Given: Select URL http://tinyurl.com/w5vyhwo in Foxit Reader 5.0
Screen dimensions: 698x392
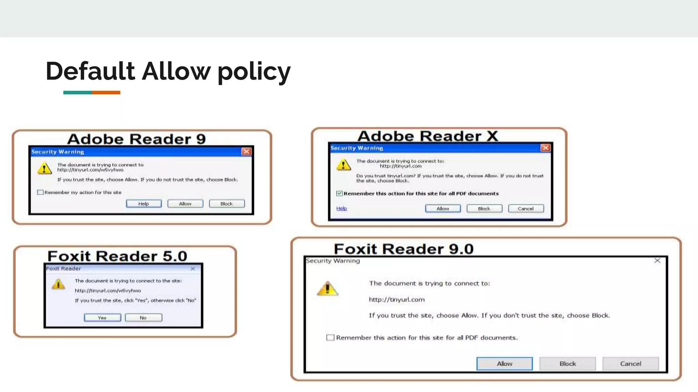Looking at the screenshot, I should (108, 291).
